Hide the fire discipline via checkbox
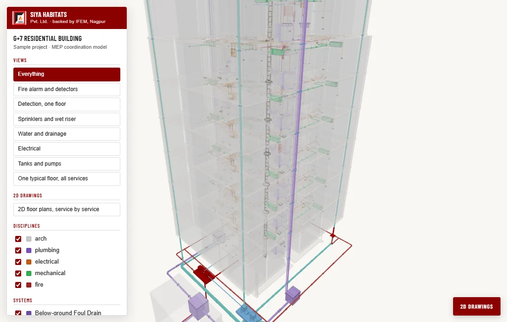The image size is (507, 322). pos(18,285)
